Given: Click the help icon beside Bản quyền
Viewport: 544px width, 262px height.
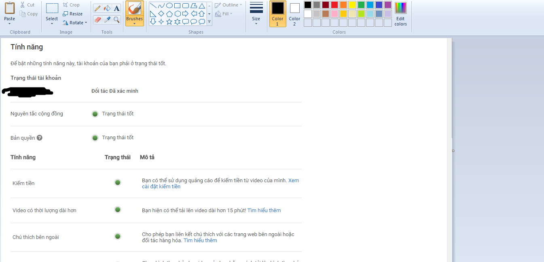Looking at the screenshot, I should pos(39,138).
